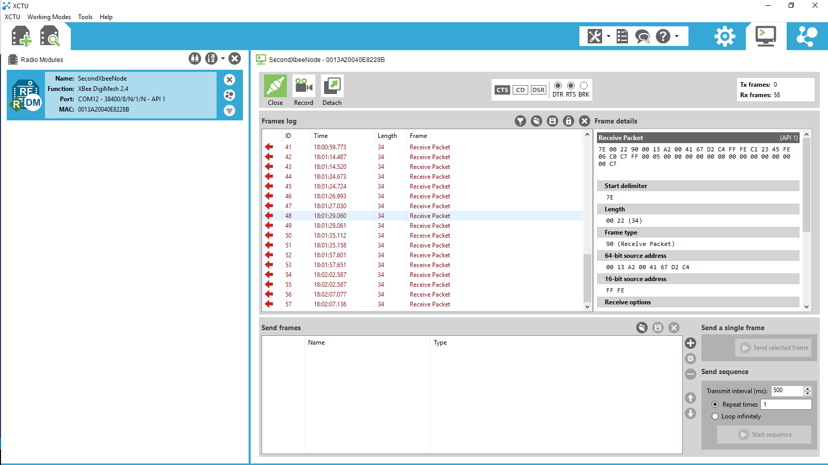Switch to Consoles working mode monitor icon
This screenshot has width=828, height=465.
[x=765, y=36]
